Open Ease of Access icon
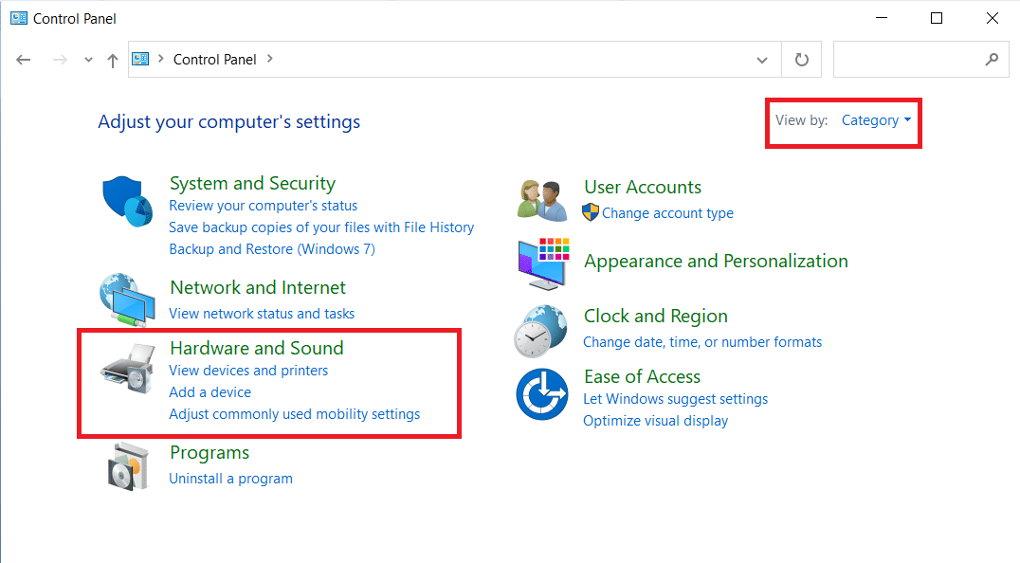This screenshot has width=1020, height=563. [541, 391]
